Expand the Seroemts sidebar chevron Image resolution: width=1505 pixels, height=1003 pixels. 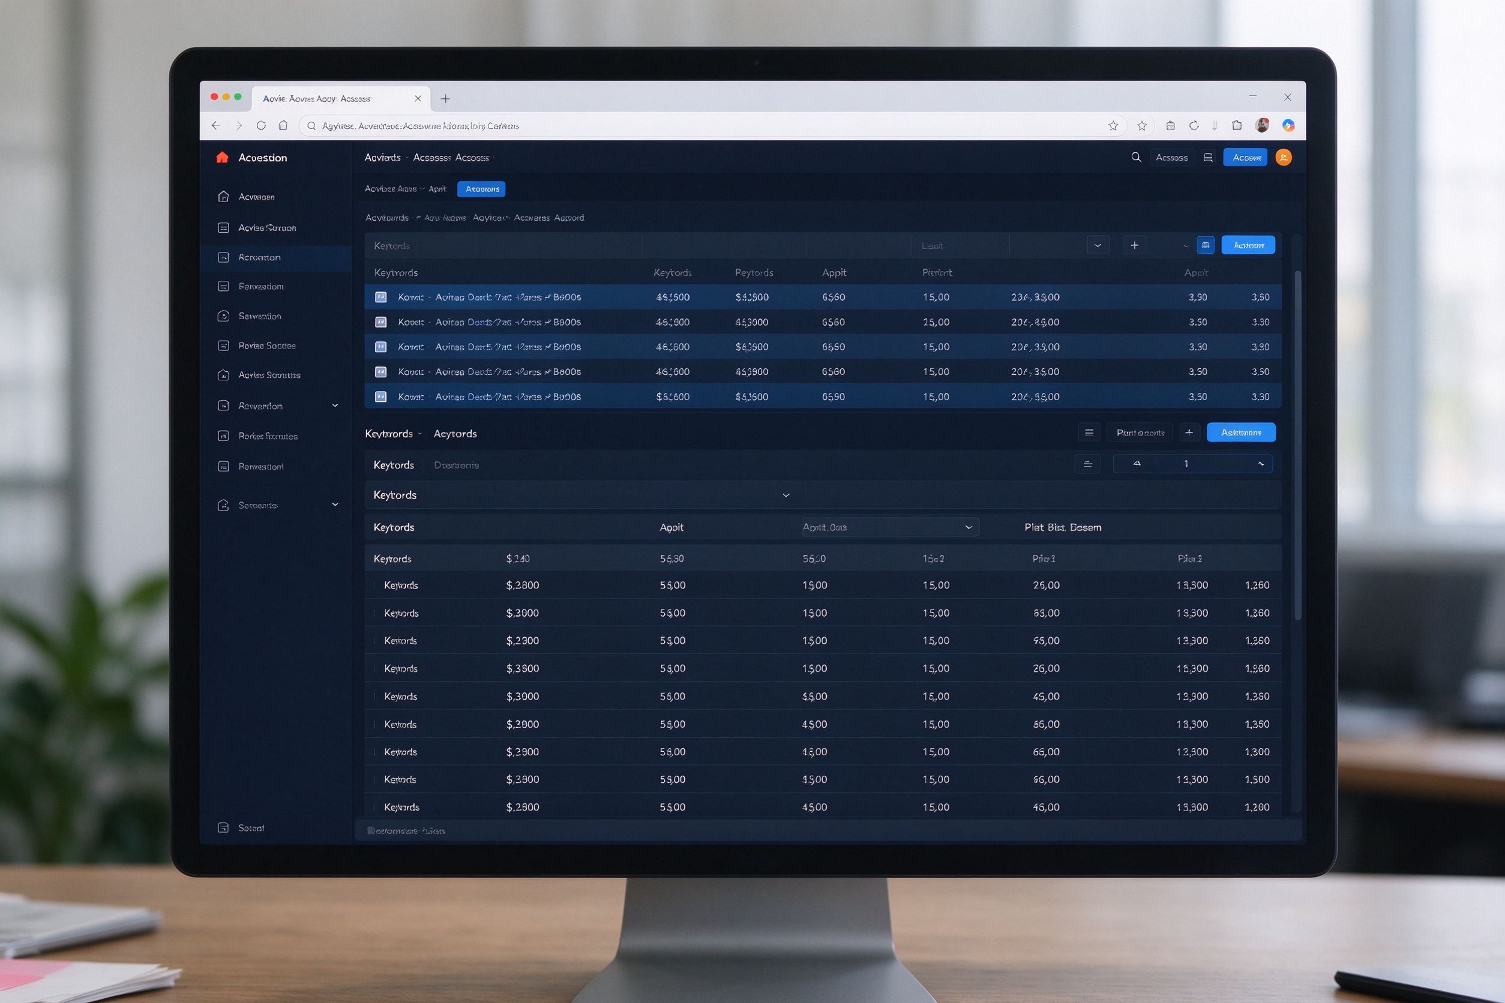point(335,504)
